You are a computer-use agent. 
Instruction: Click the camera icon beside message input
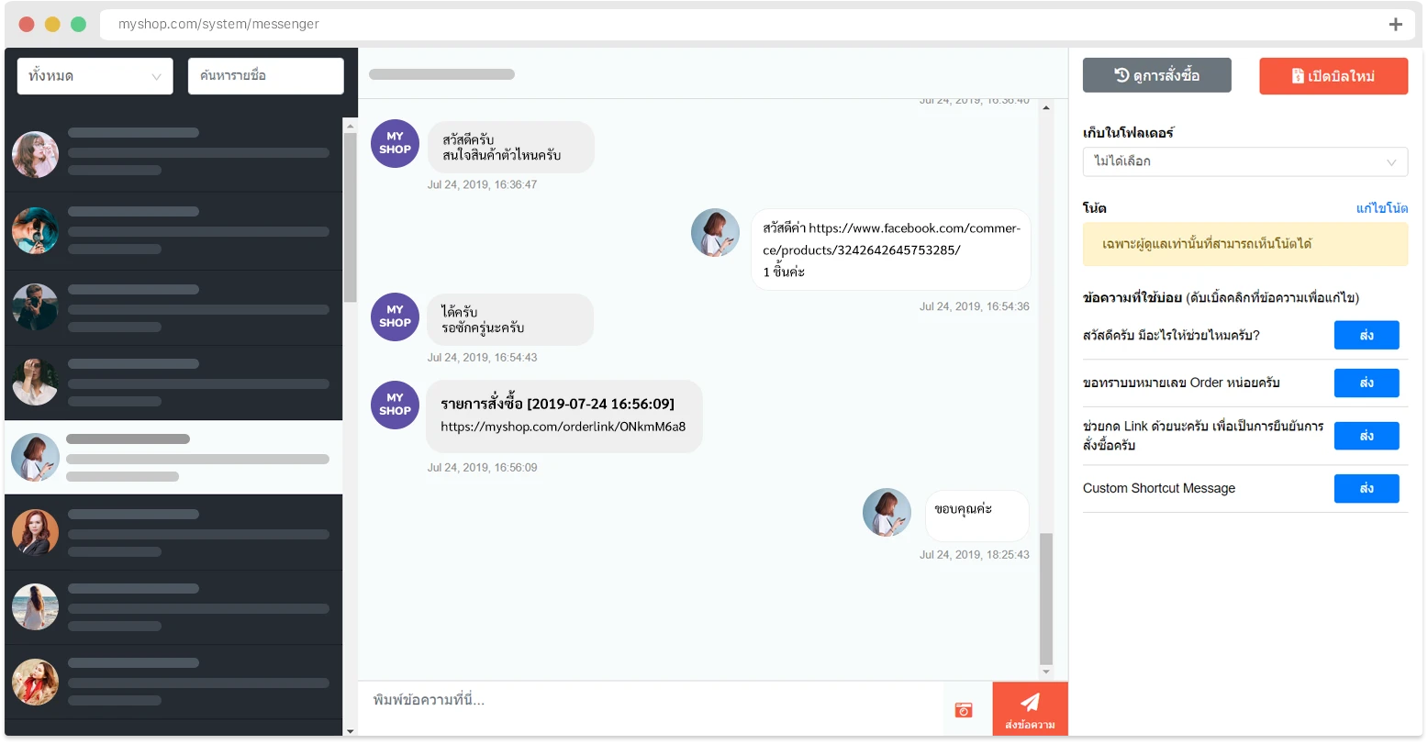pos(964,709)
